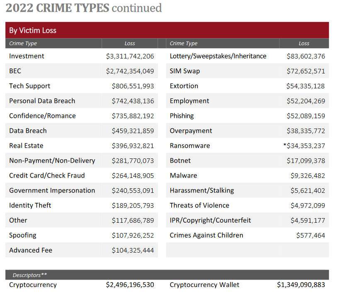Click the "2022 CRIME TYPES continued" page title
This screenshot has width=343, height=304.
(84, 8)
